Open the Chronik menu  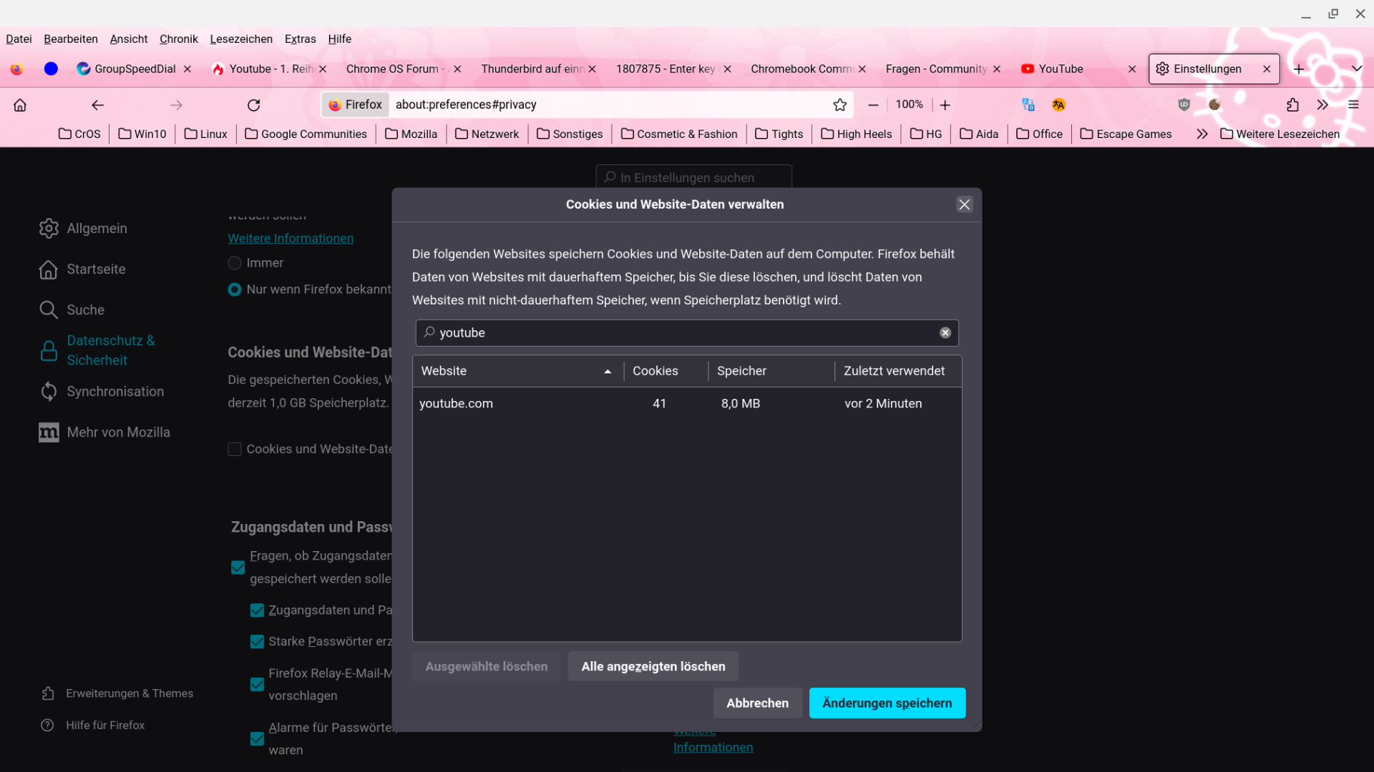point(178,39)
